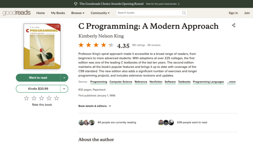Open Programming Languages genre tag

click(x=208, y=82)
